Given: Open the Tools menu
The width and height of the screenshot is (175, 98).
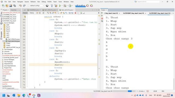Looking at the screenshot, I should 60,2.
